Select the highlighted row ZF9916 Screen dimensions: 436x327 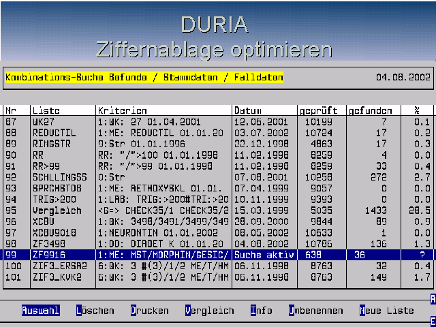coord(218,255)
